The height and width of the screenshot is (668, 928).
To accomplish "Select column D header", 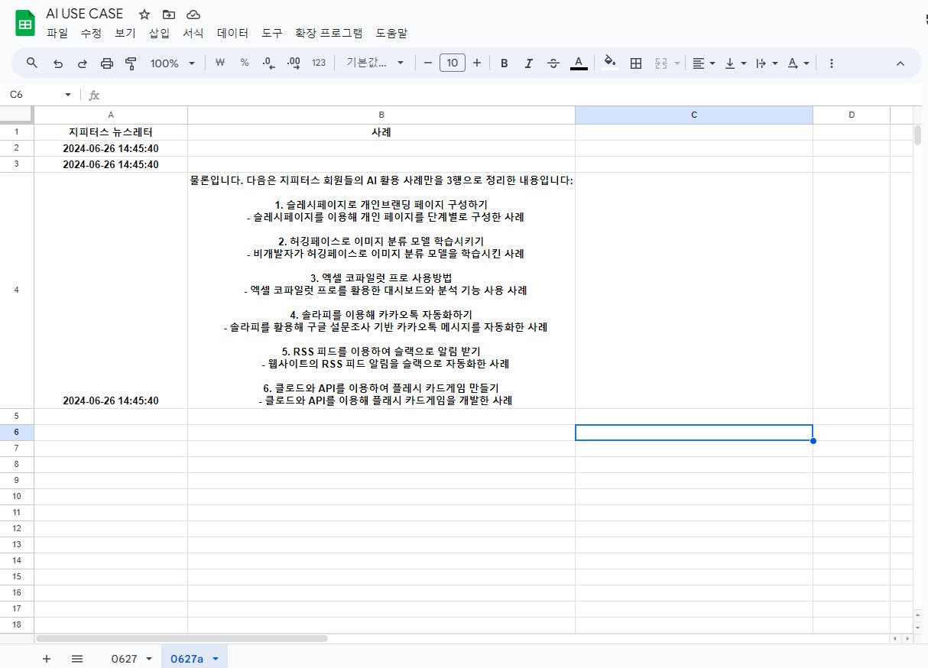I will pyautogui.click(x=852, y=115).
